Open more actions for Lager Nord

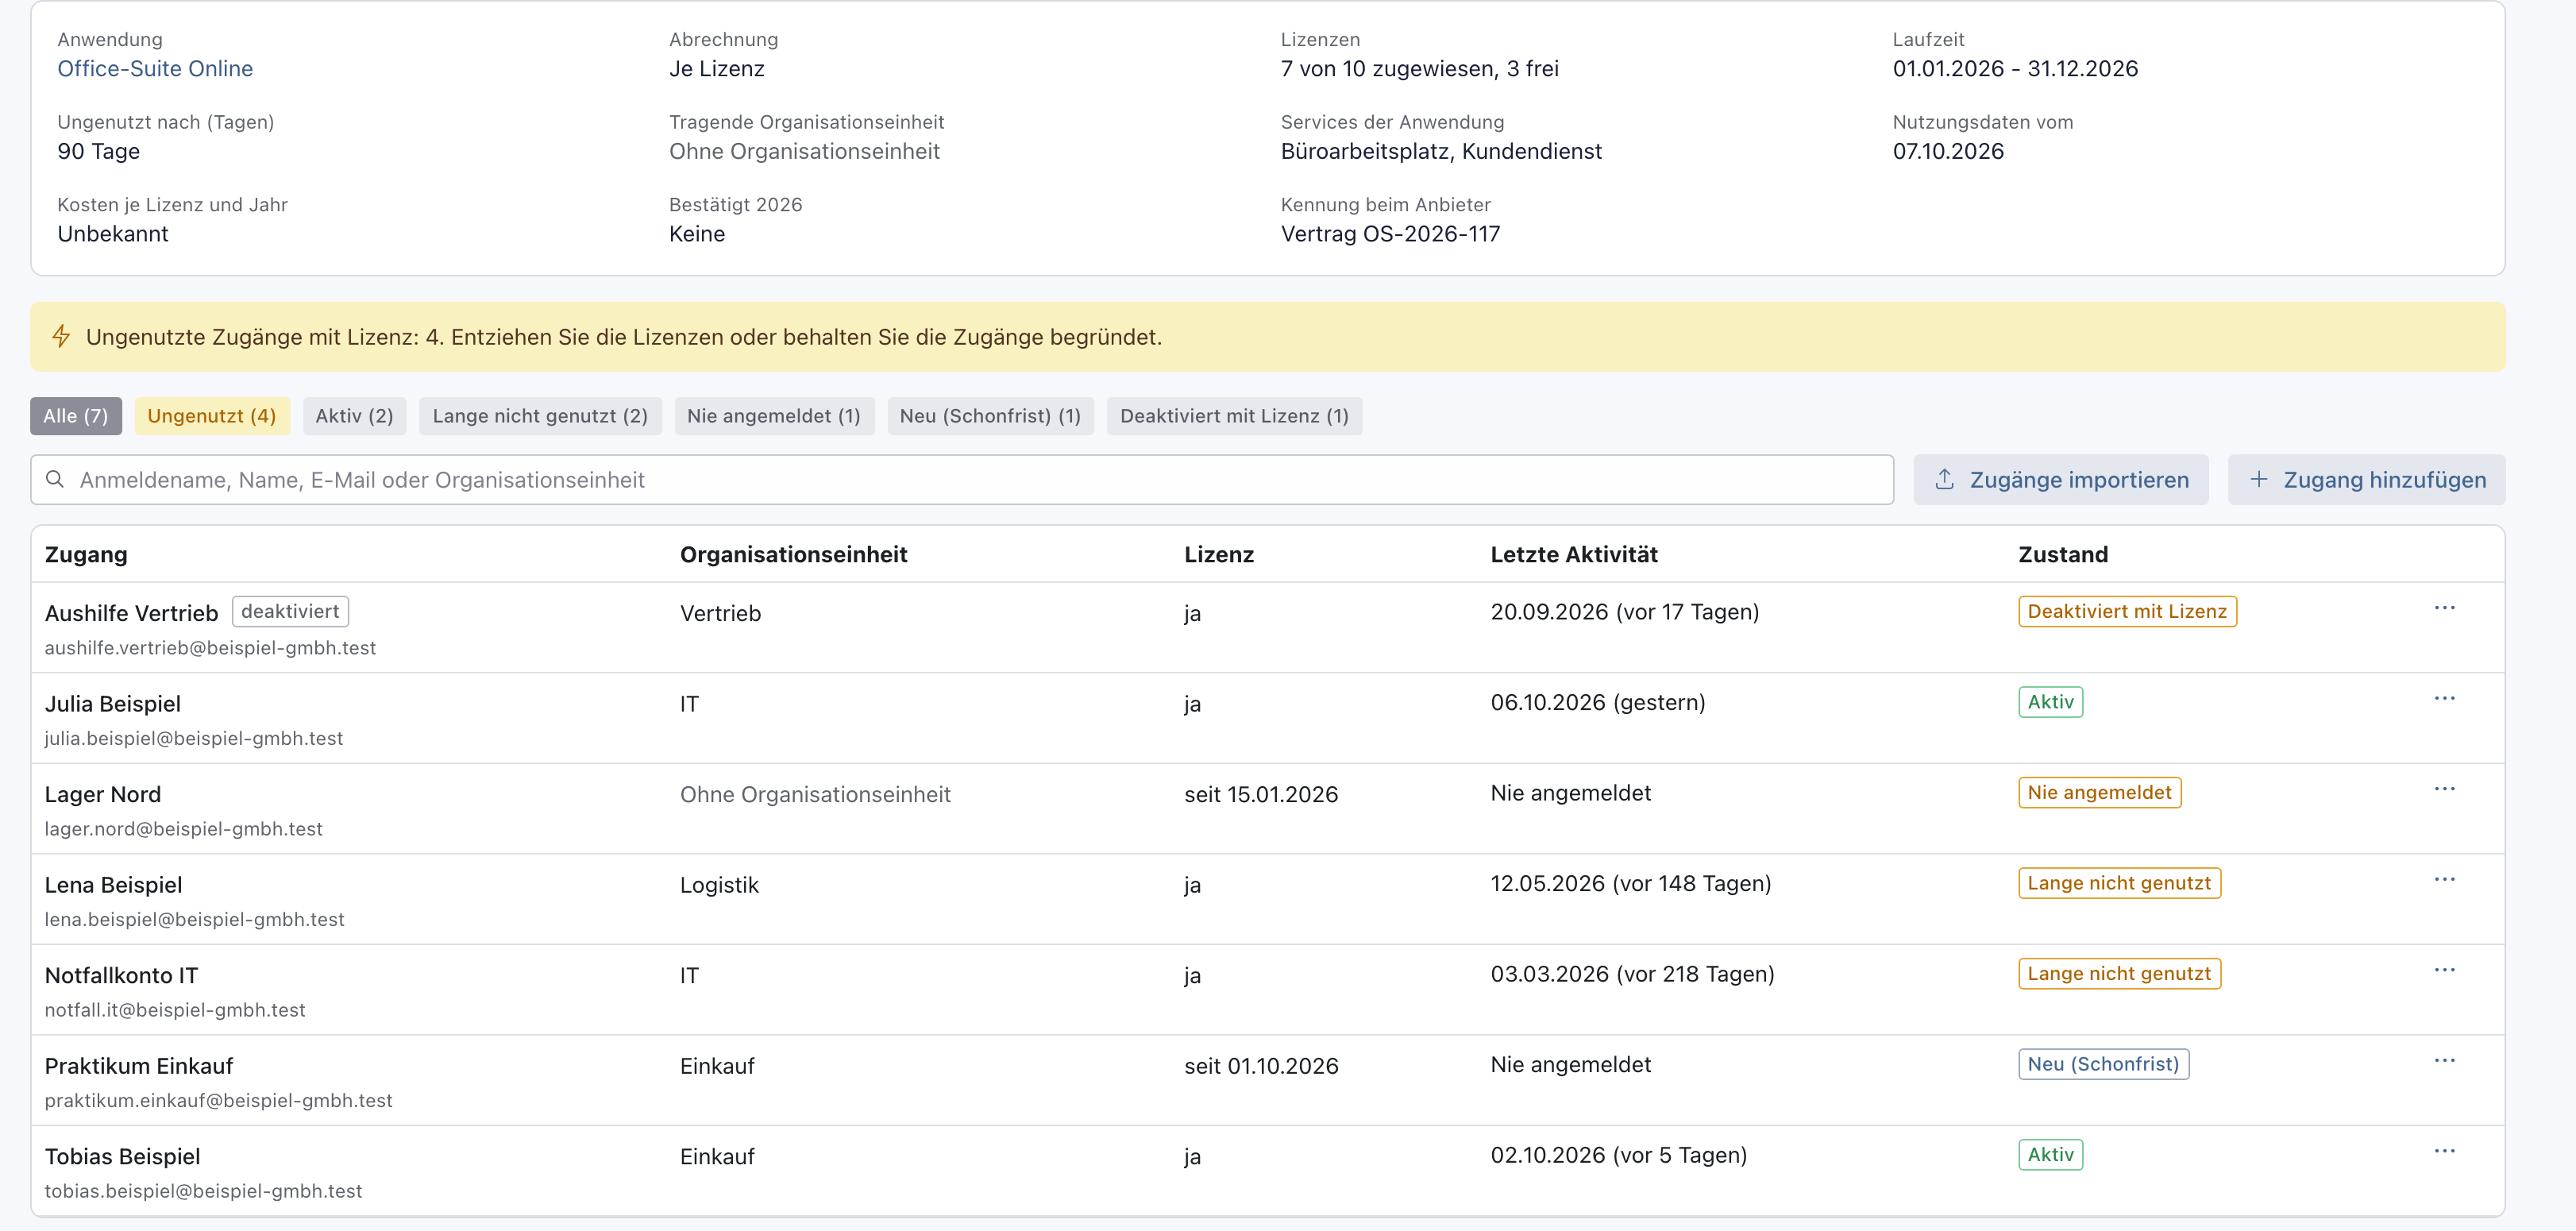[2444, 789]
